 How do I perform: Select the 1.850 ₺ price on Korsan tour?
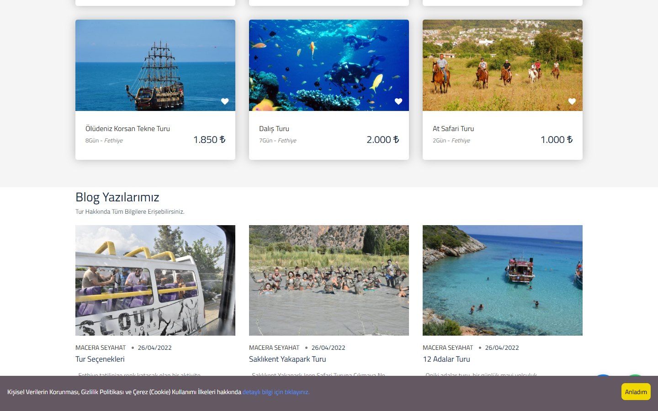pyautogui.click(x=209, y=140)
